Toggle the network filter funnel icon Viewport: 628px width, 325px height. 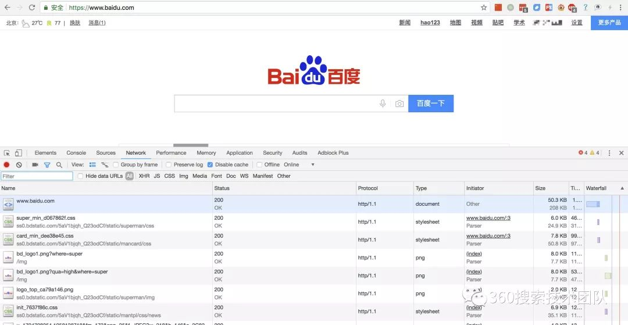click(x=47, y=165)
